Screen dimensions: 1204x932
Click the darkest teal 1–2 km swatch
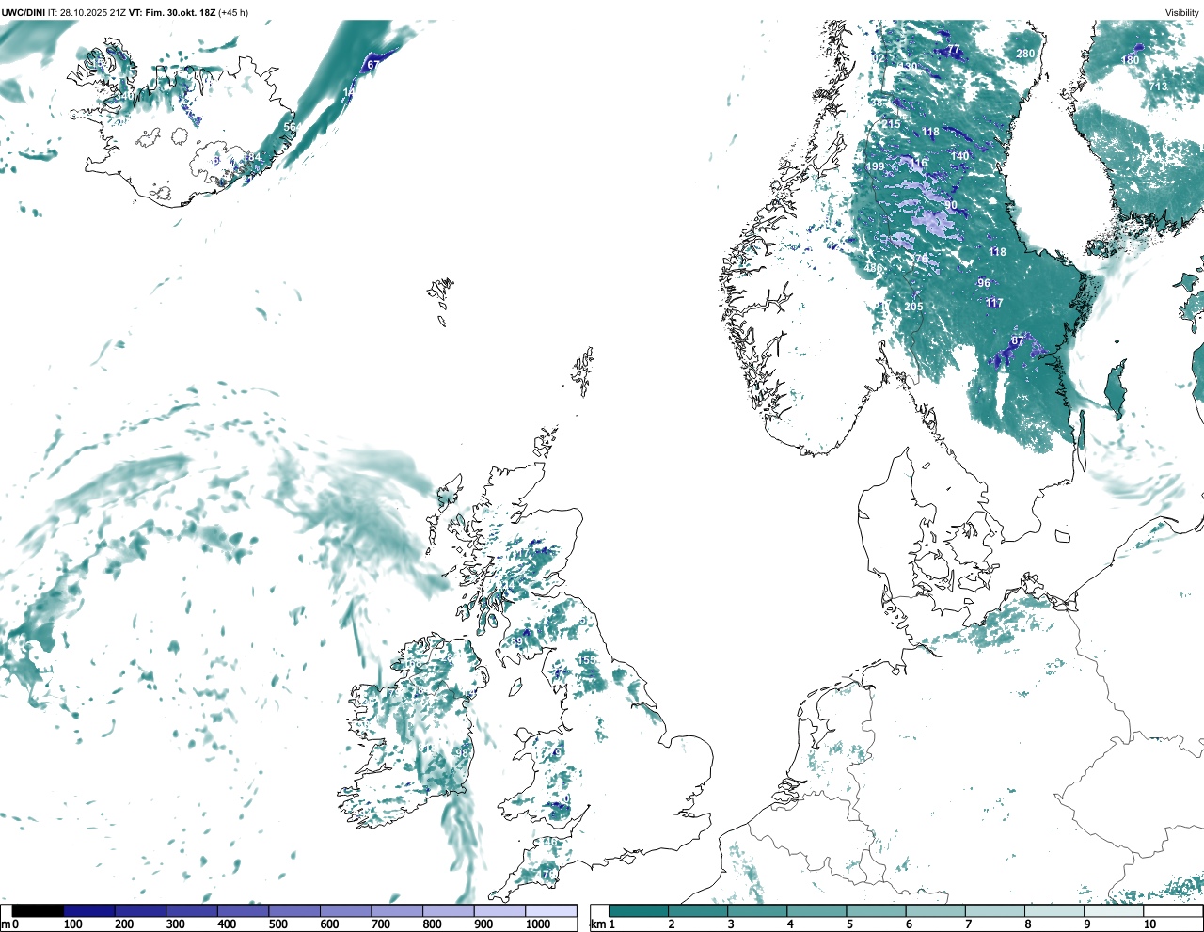coord(639,910)
